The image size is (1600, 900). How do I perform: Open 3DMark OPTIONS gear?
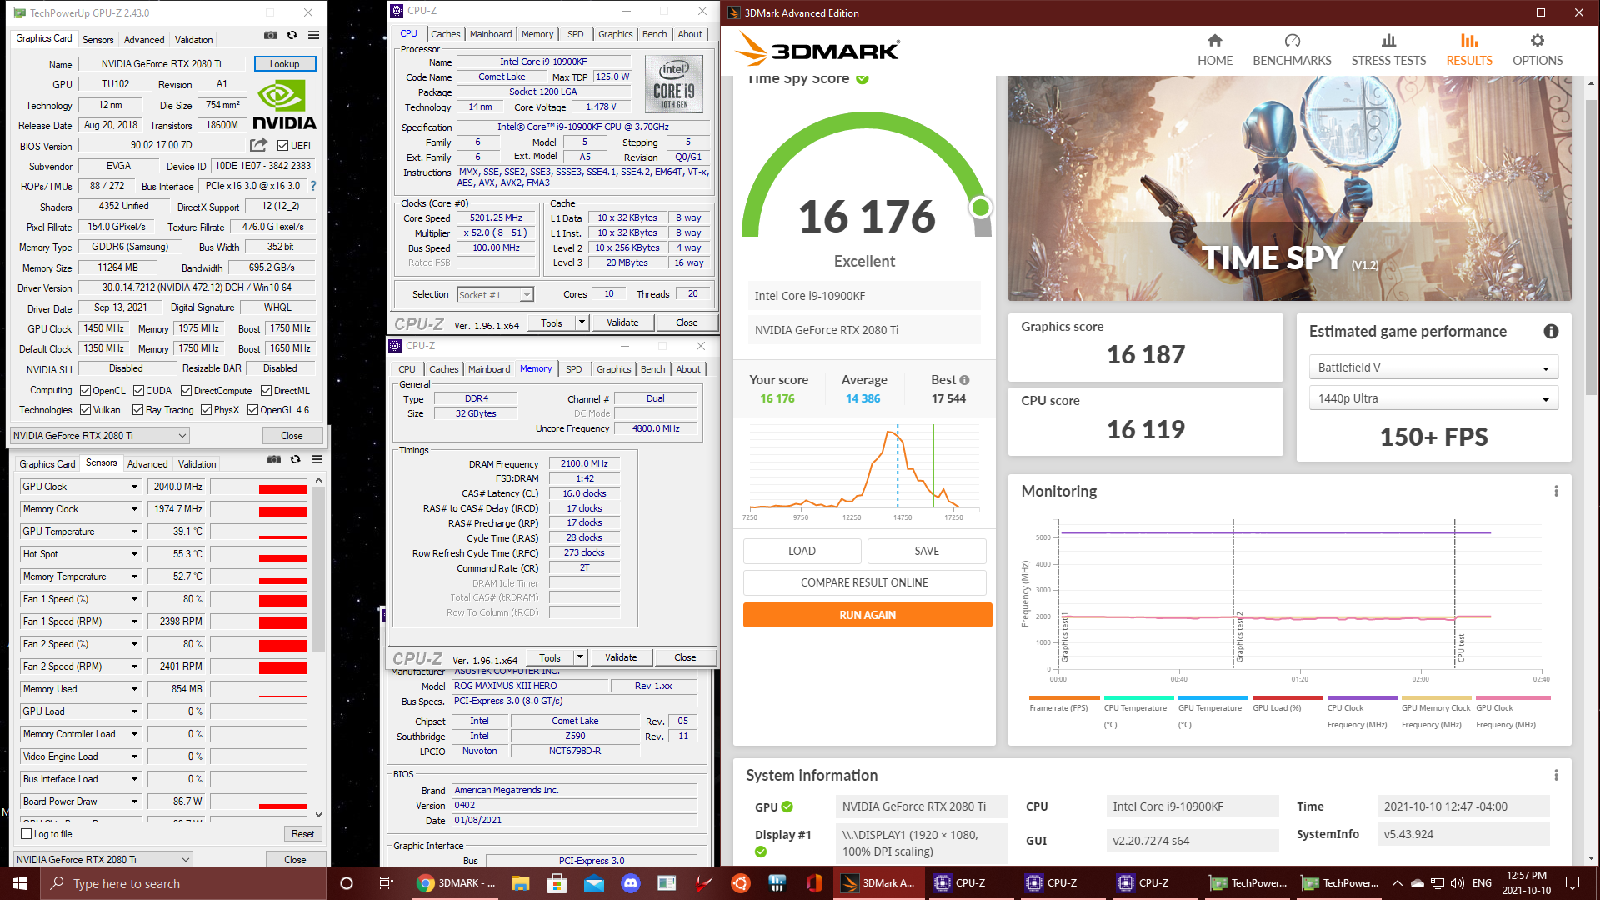tap(1537, 50)
